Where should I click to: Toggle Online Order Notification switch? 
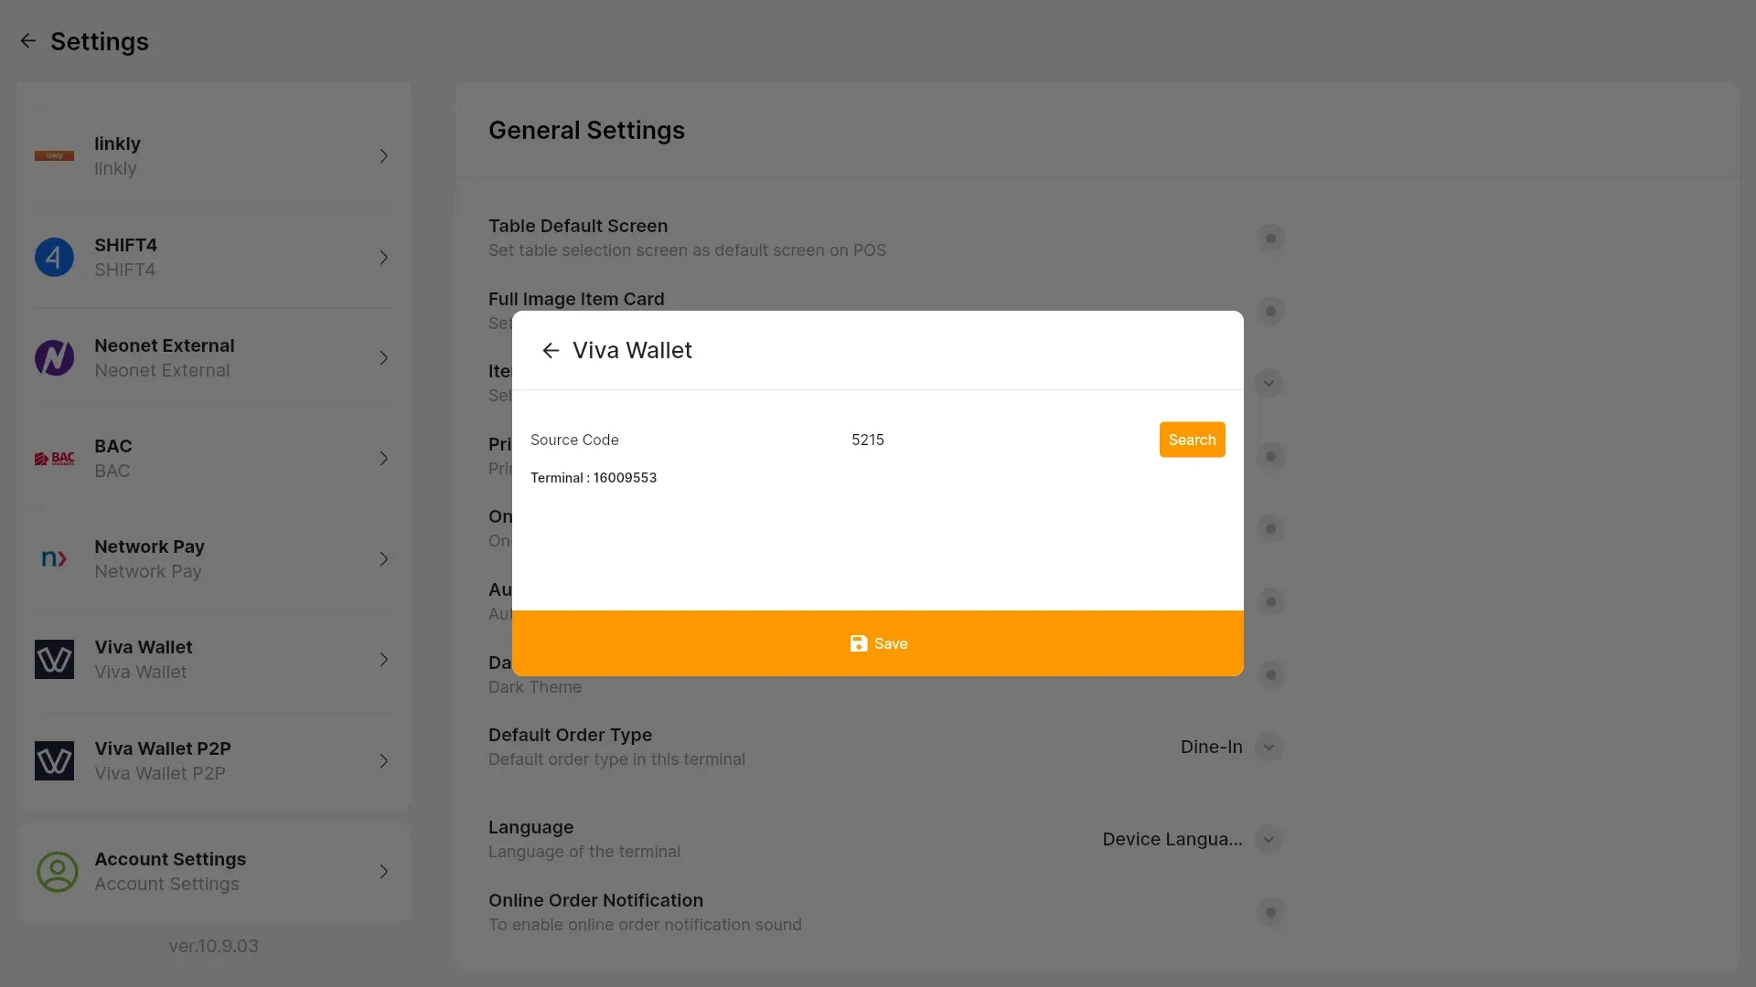(x=1270, y=912)
